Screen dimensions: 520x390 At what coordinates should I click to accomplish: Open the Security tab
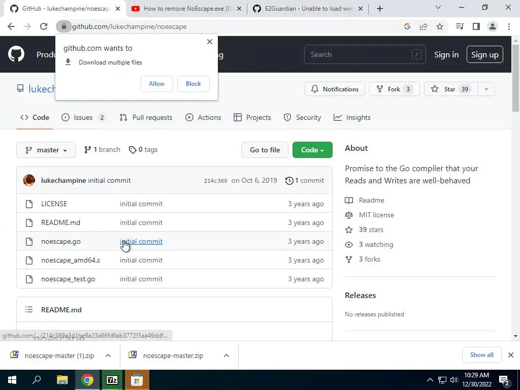pyautogui.click(x=302, y=117)
